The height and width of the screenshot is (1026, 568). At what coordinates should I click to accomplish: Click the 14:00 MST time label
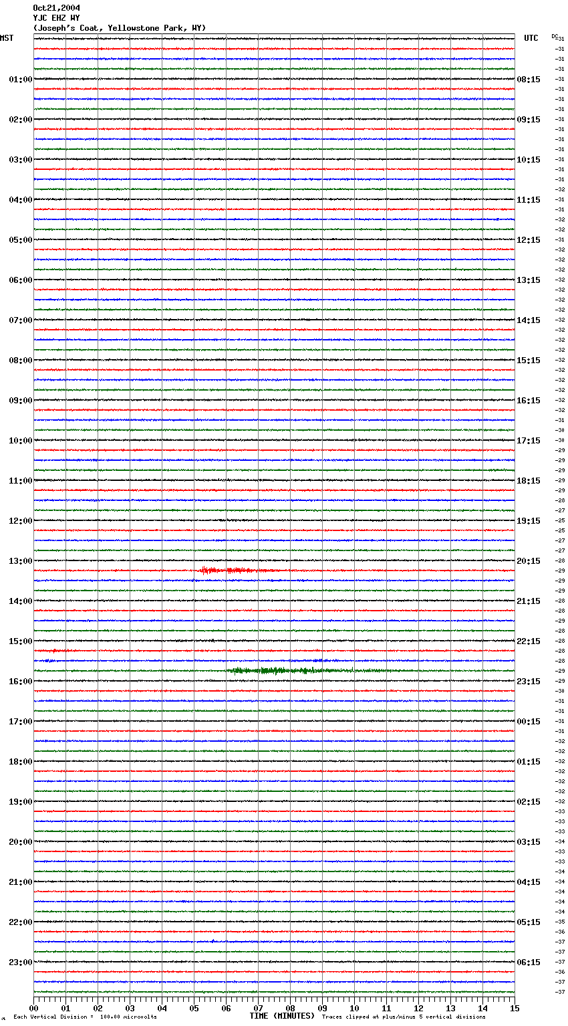click(21, 601)
